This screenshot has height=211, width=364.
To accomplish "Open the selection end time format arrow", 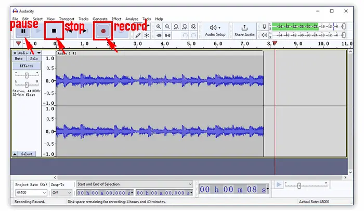I will coord(191,192).
